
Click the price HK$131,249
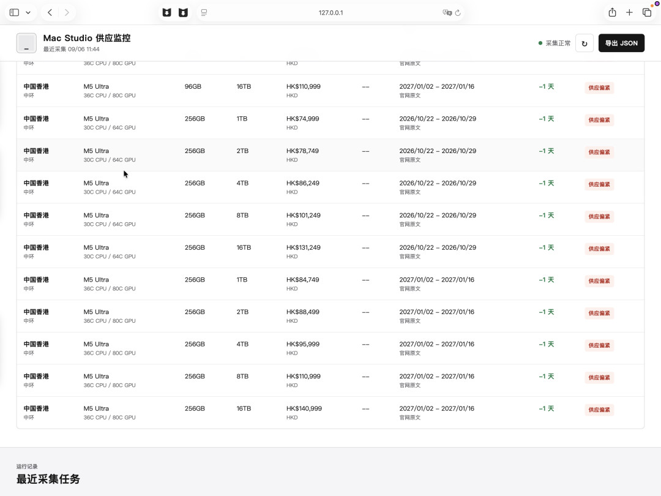pos(304,247)
